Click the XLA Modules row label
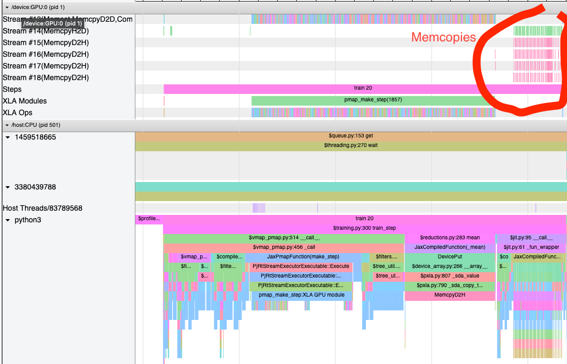Viewport: 567px width, 364px height. coord(25,101)
